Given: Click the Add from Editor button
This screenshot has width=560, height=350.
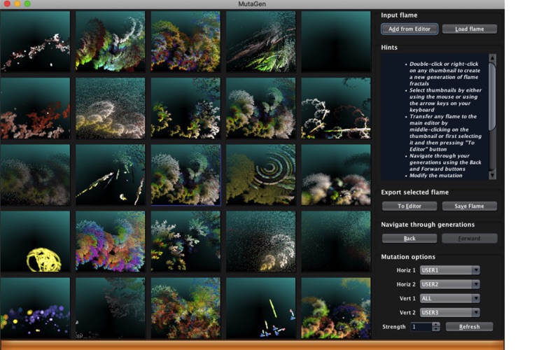Looking at the screenshot, I should [x=409, y=29].
